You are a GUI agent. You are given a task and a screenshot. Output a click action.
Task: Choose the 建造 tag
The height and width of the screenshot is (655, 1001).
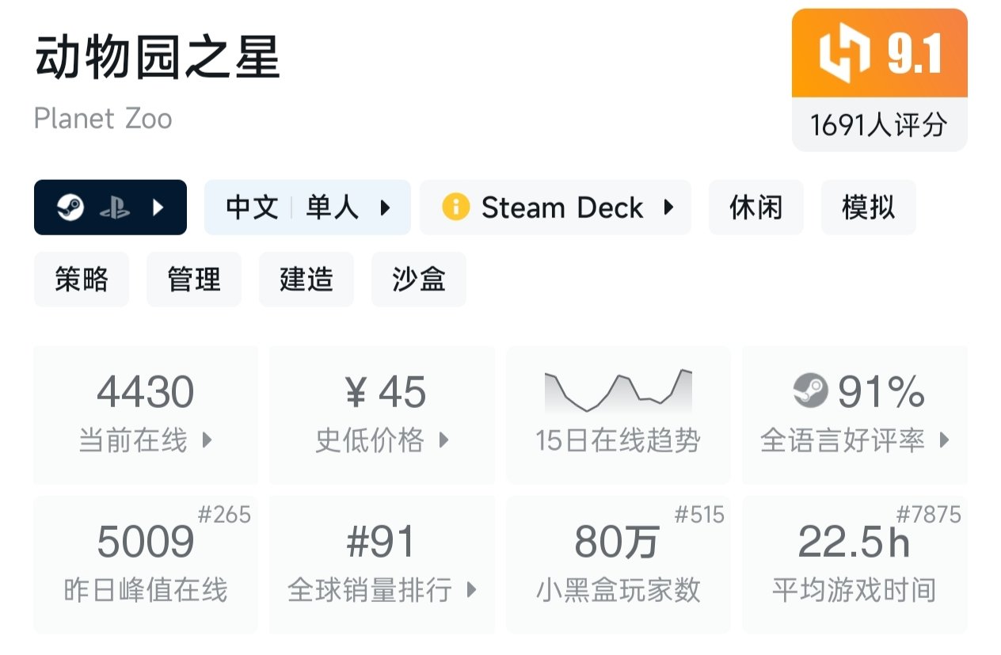[306, 280]
